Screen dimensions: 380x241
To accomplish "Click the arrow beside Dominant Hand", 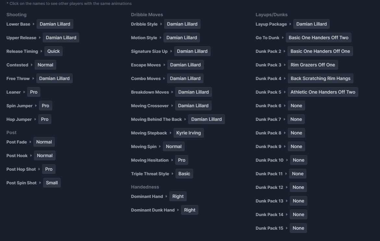I will [x=166, y=196].
